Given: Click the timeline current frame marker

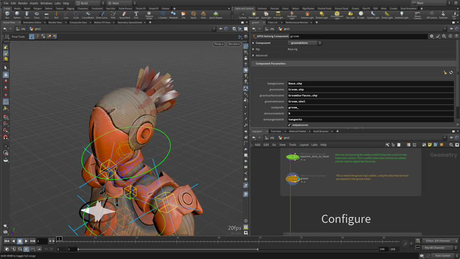Looking at the screenshot, I should coord(59,239).
